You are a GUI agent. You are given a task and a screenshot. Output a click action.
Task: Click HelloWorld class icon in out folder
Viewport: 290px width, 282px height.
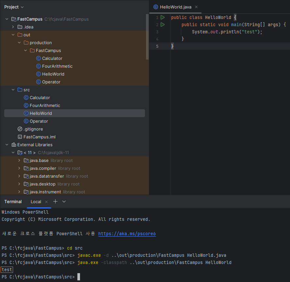coord(39,74)
